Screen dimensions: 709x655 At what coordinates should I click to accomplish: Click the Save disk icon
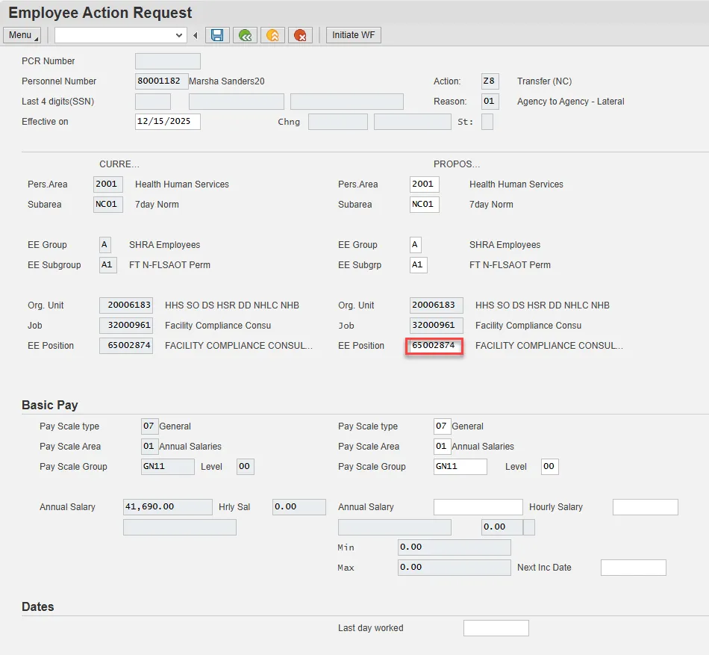(x=217, y=35)
